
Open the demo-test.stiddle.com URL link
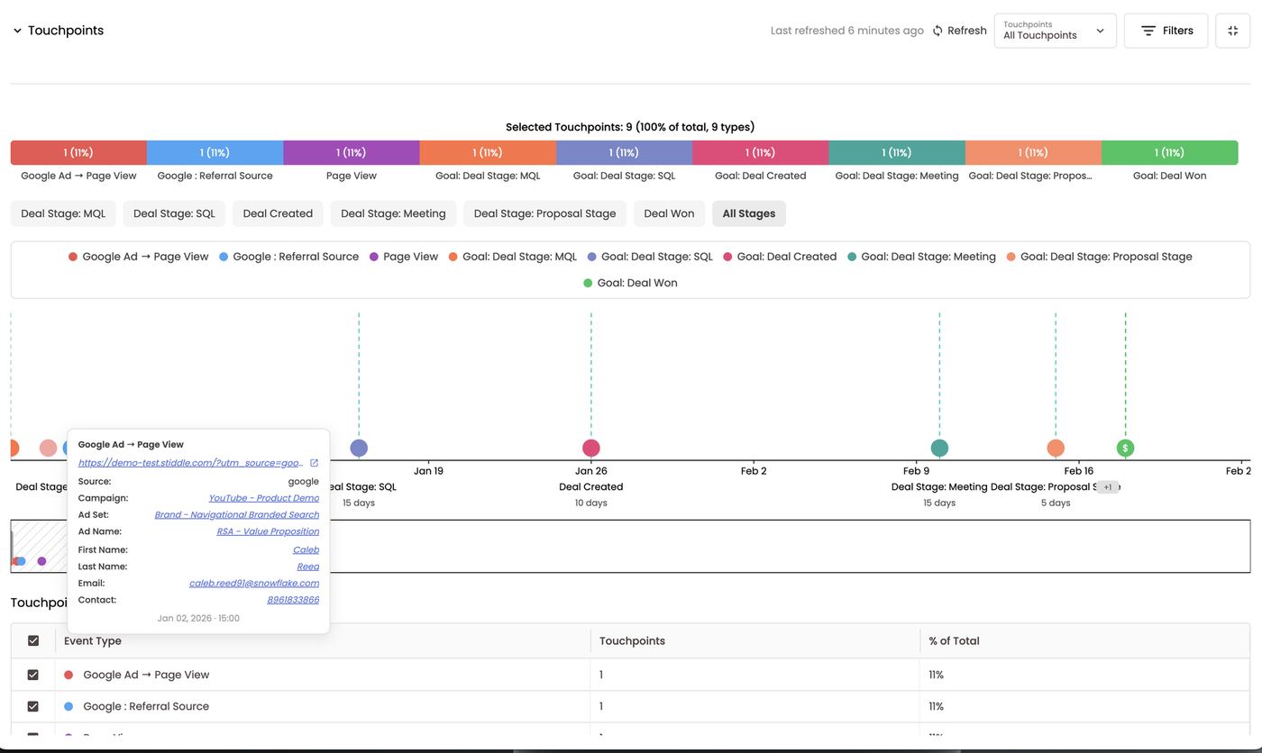[191, 463]
